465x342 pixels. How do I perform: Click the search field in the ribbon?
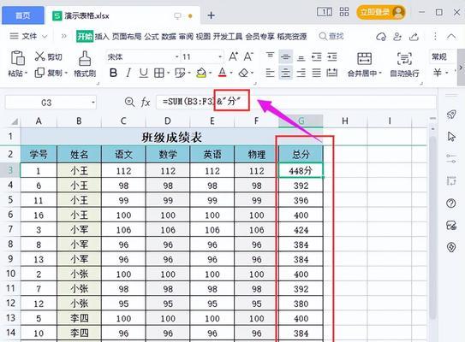tap(331, 36)
